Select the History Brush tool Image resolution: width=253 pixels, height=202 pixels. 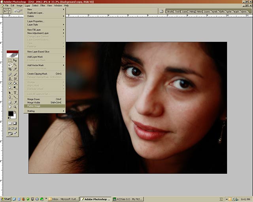(15, 79)
